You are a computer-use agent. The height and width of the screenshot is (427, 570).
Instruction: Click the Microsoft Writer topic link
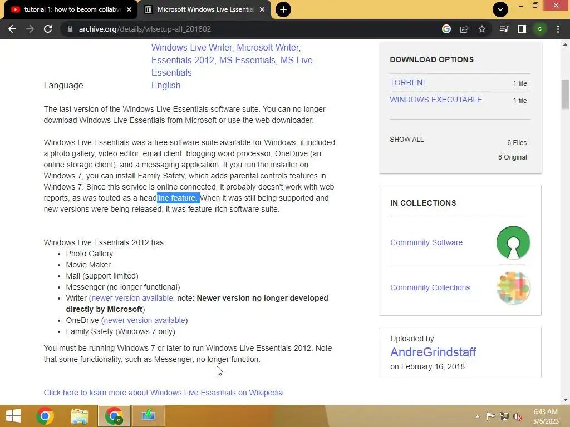[x=269, y=48]
